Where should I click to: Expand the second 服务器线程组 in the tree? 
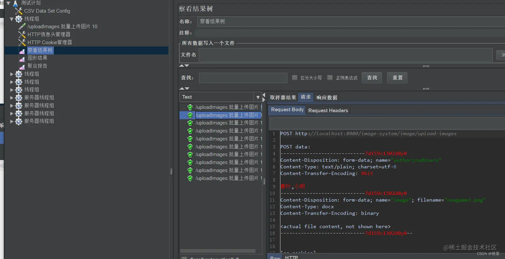click(x=12, y=105)
